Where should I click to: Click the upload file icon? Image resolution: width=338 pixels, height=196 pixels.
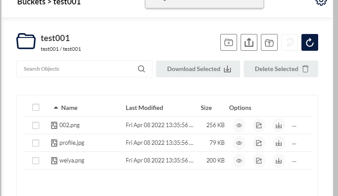249,42
